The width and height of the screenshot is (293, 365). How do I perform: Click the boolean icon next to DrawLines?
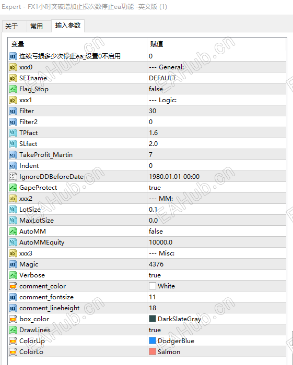pos(13,330)
